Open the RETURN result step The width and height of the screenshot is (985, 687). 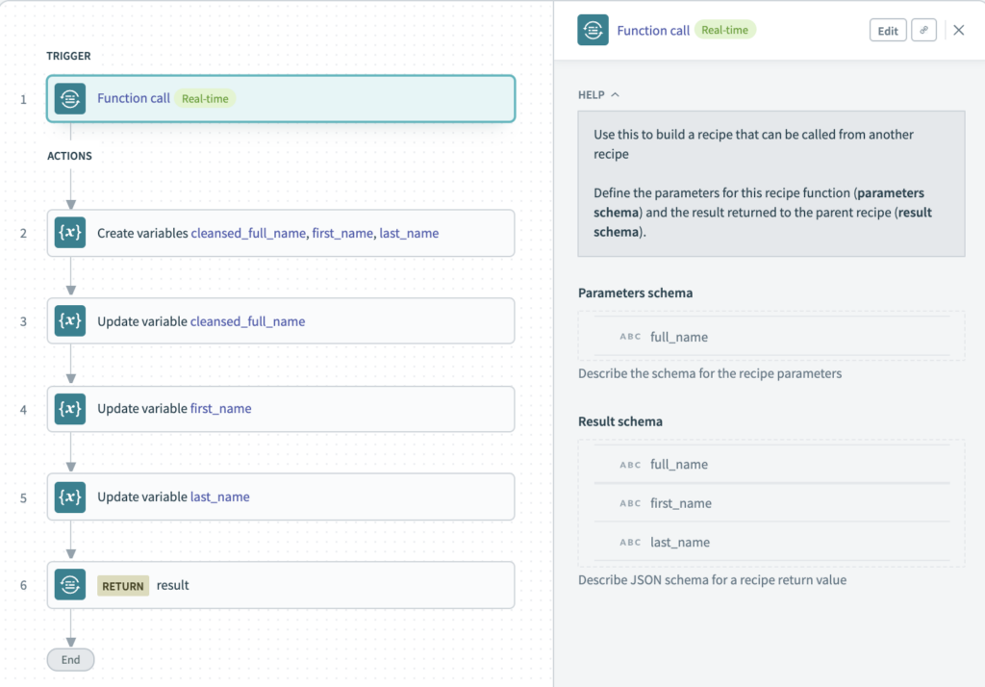(x=281, y=585)
